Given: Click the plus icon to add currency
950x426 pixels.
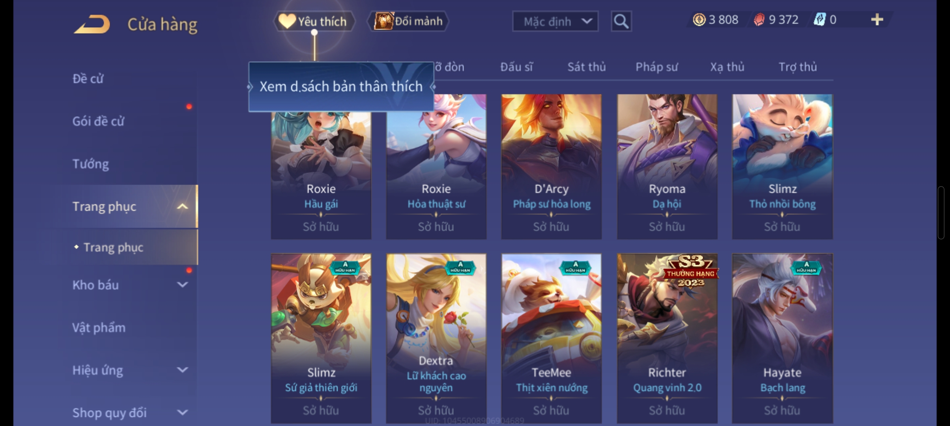Looking at the screenshot, I should 877,19.
